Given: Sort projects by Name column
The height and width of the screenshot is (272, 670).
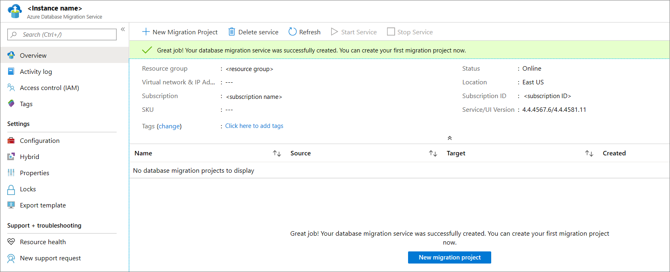Looking at the screenshot, I should [x=277, y=153].
